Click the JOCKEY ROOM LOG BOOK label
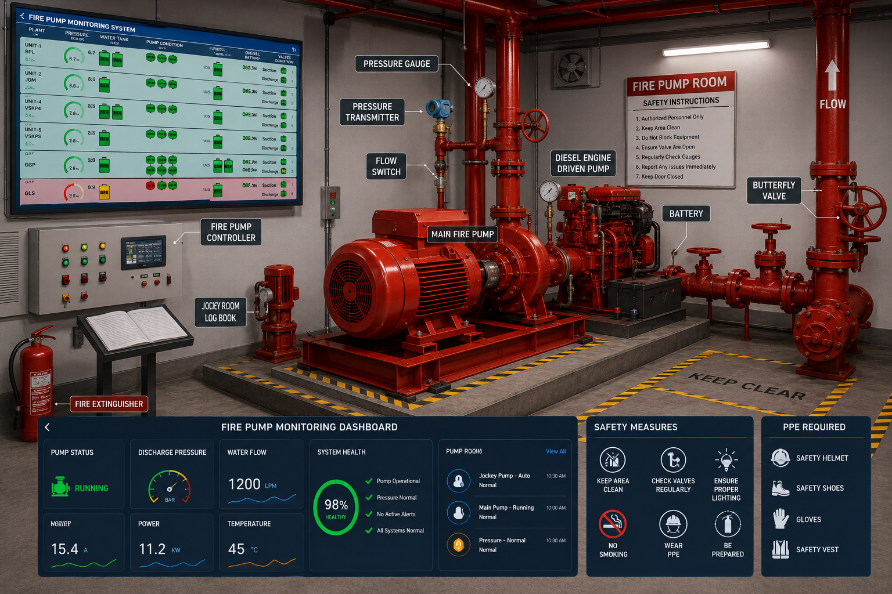This screenshot has height=594, width=892. (x=220, y=312)
